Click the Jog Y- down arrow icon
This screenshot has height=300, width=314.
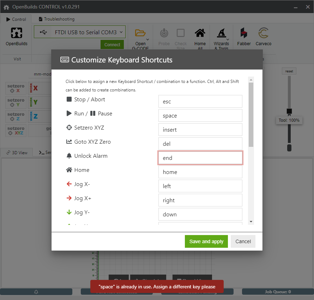[x=69, y=212]
